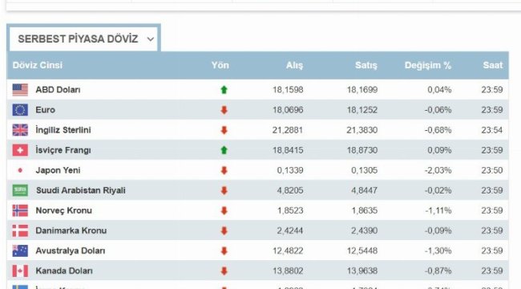Select Avustralya Doları change -1,30%
This screenshot has height=289, width=521.
click(438, 250)
